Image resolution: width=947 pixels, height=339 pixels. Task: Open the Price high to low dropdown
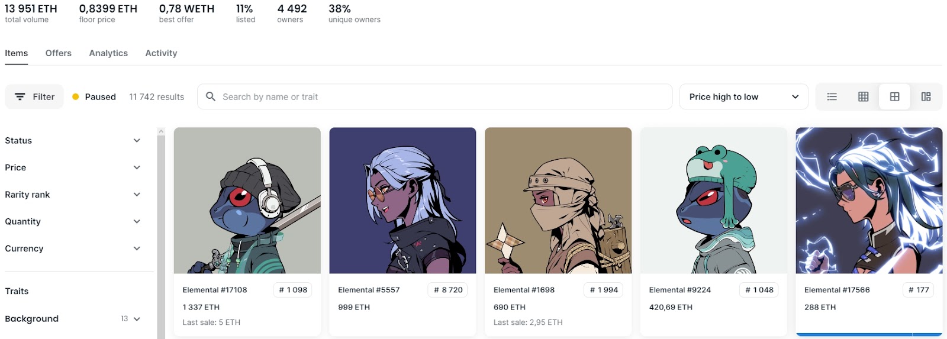pyautogui.click(x=744, y=96)
